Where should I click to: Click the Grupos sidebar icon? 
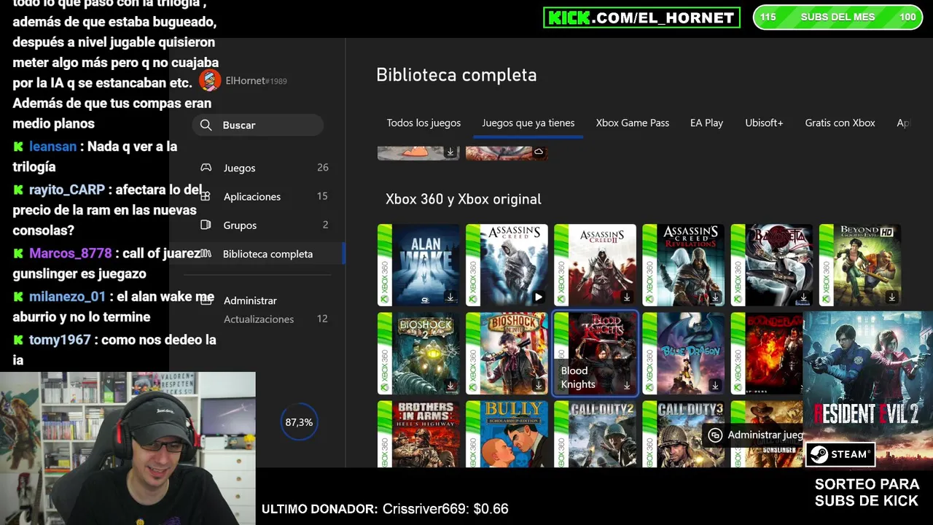click(206, 225)
